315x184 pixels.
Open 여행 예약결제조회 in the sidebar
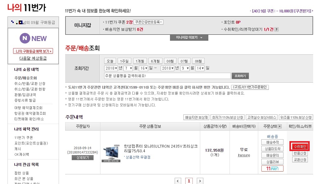[x=28, y=108]
